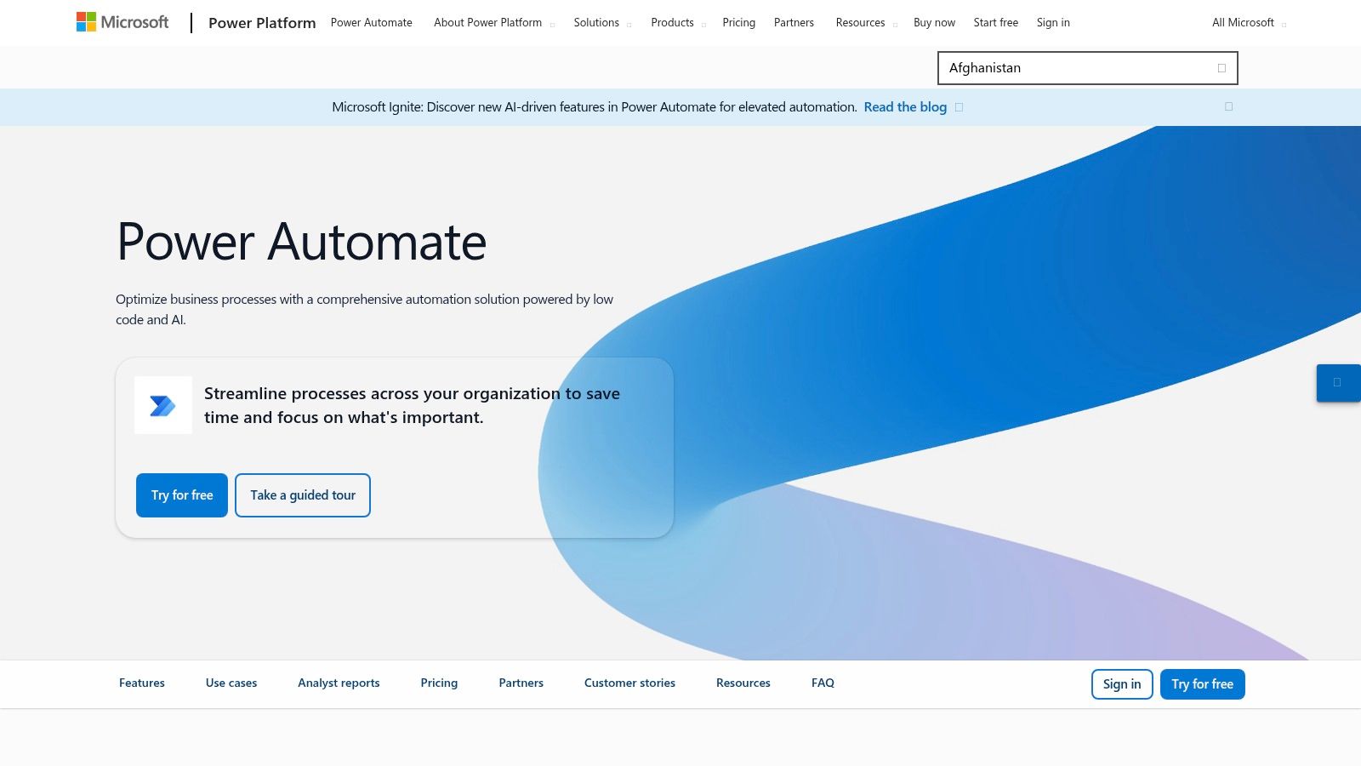Screen dimensions: 1361x766
Task: Click the Try for free button in hero card
Action: tap(182, 495)
